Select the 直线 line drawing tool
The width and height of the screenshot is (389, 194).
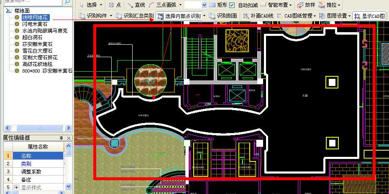click(136, 5)
